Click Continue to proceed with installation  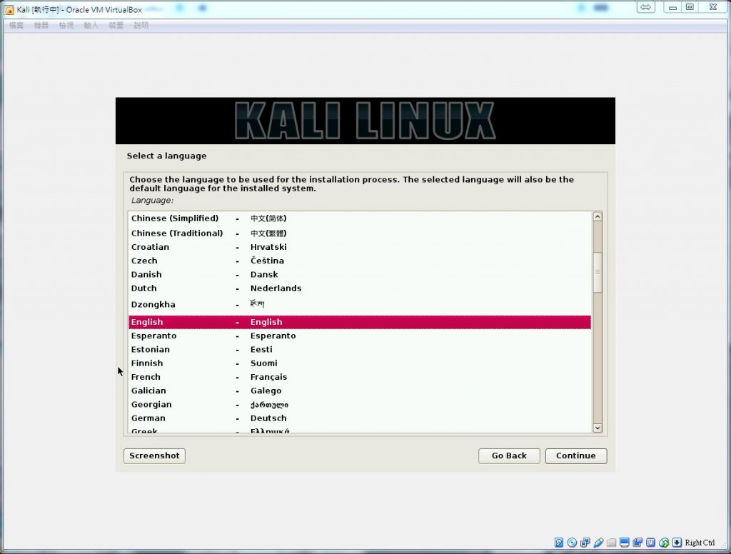[x=576, y=455]
